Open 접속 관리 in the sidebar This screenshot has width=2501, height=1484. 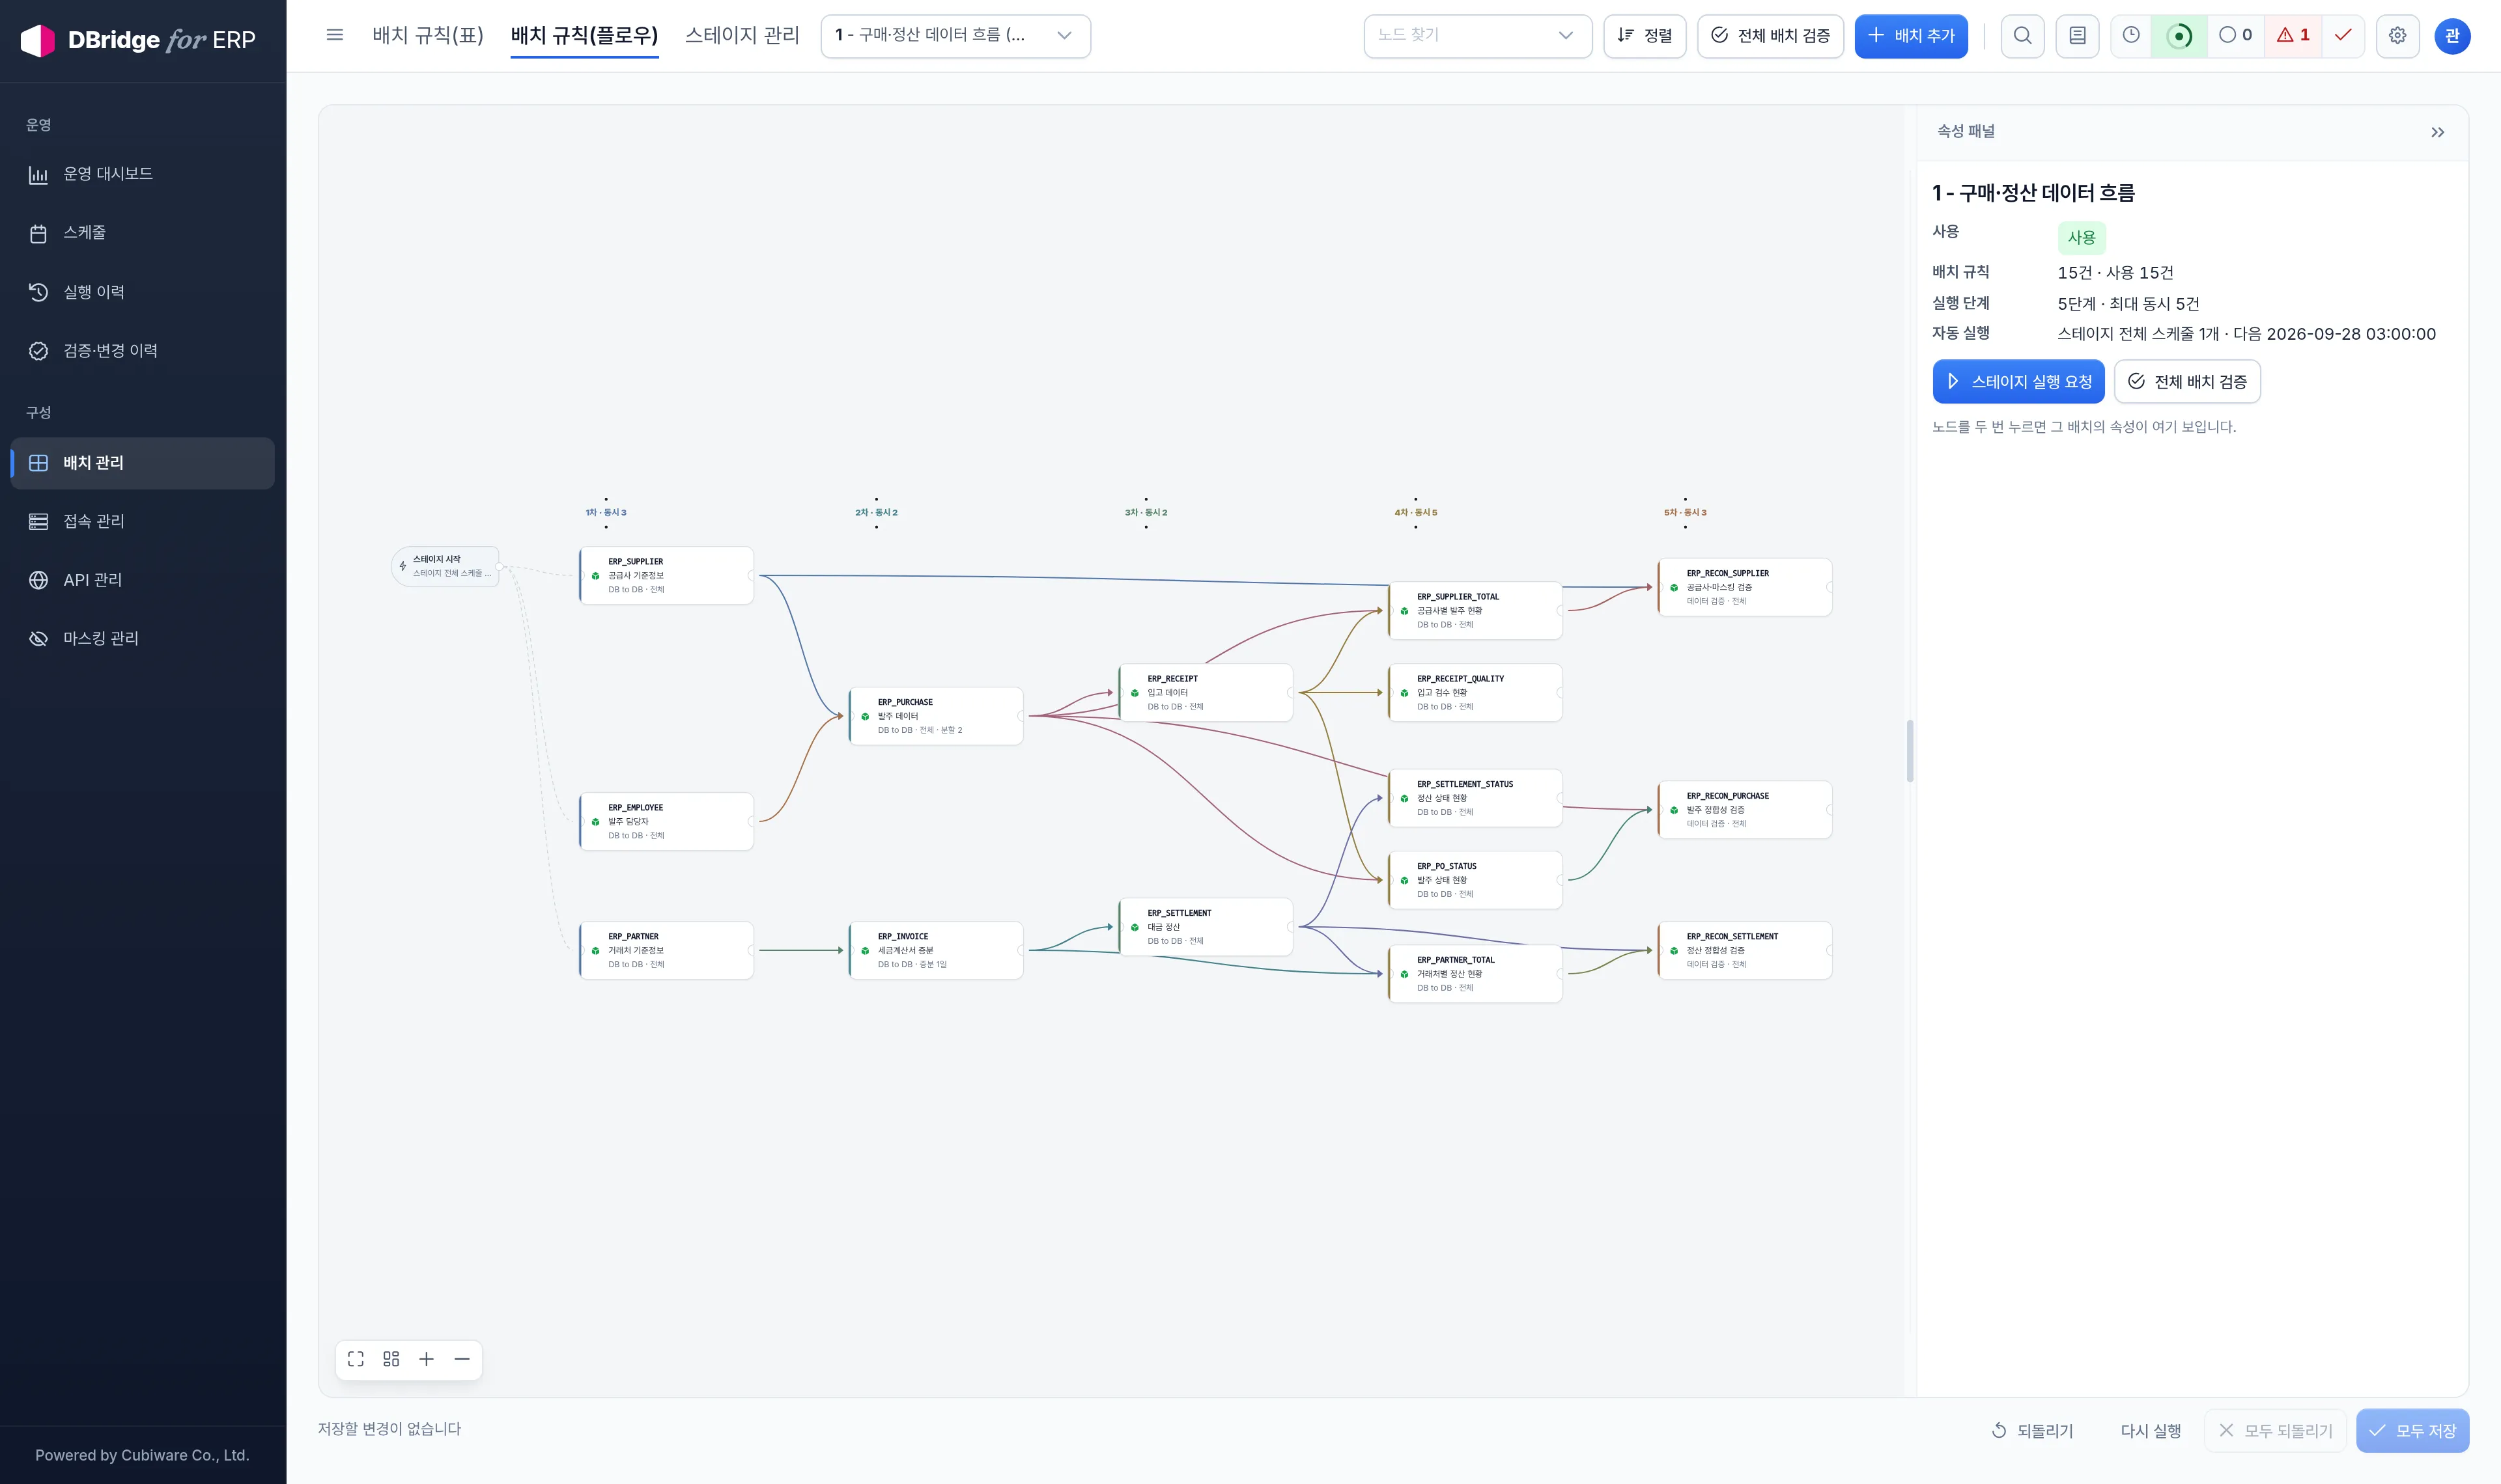pos(142,521)
